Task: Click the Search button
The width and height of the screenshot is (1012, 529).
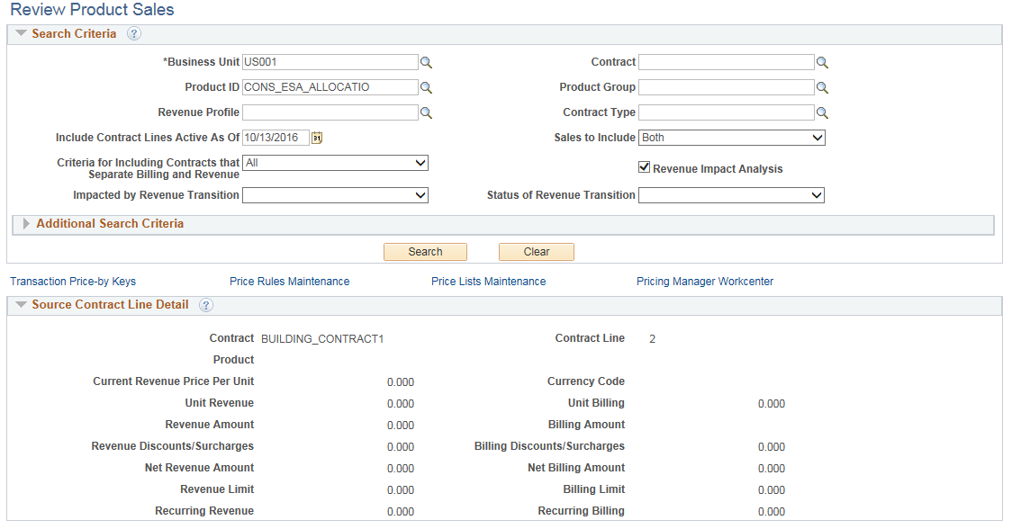Action: pos(425,252)
